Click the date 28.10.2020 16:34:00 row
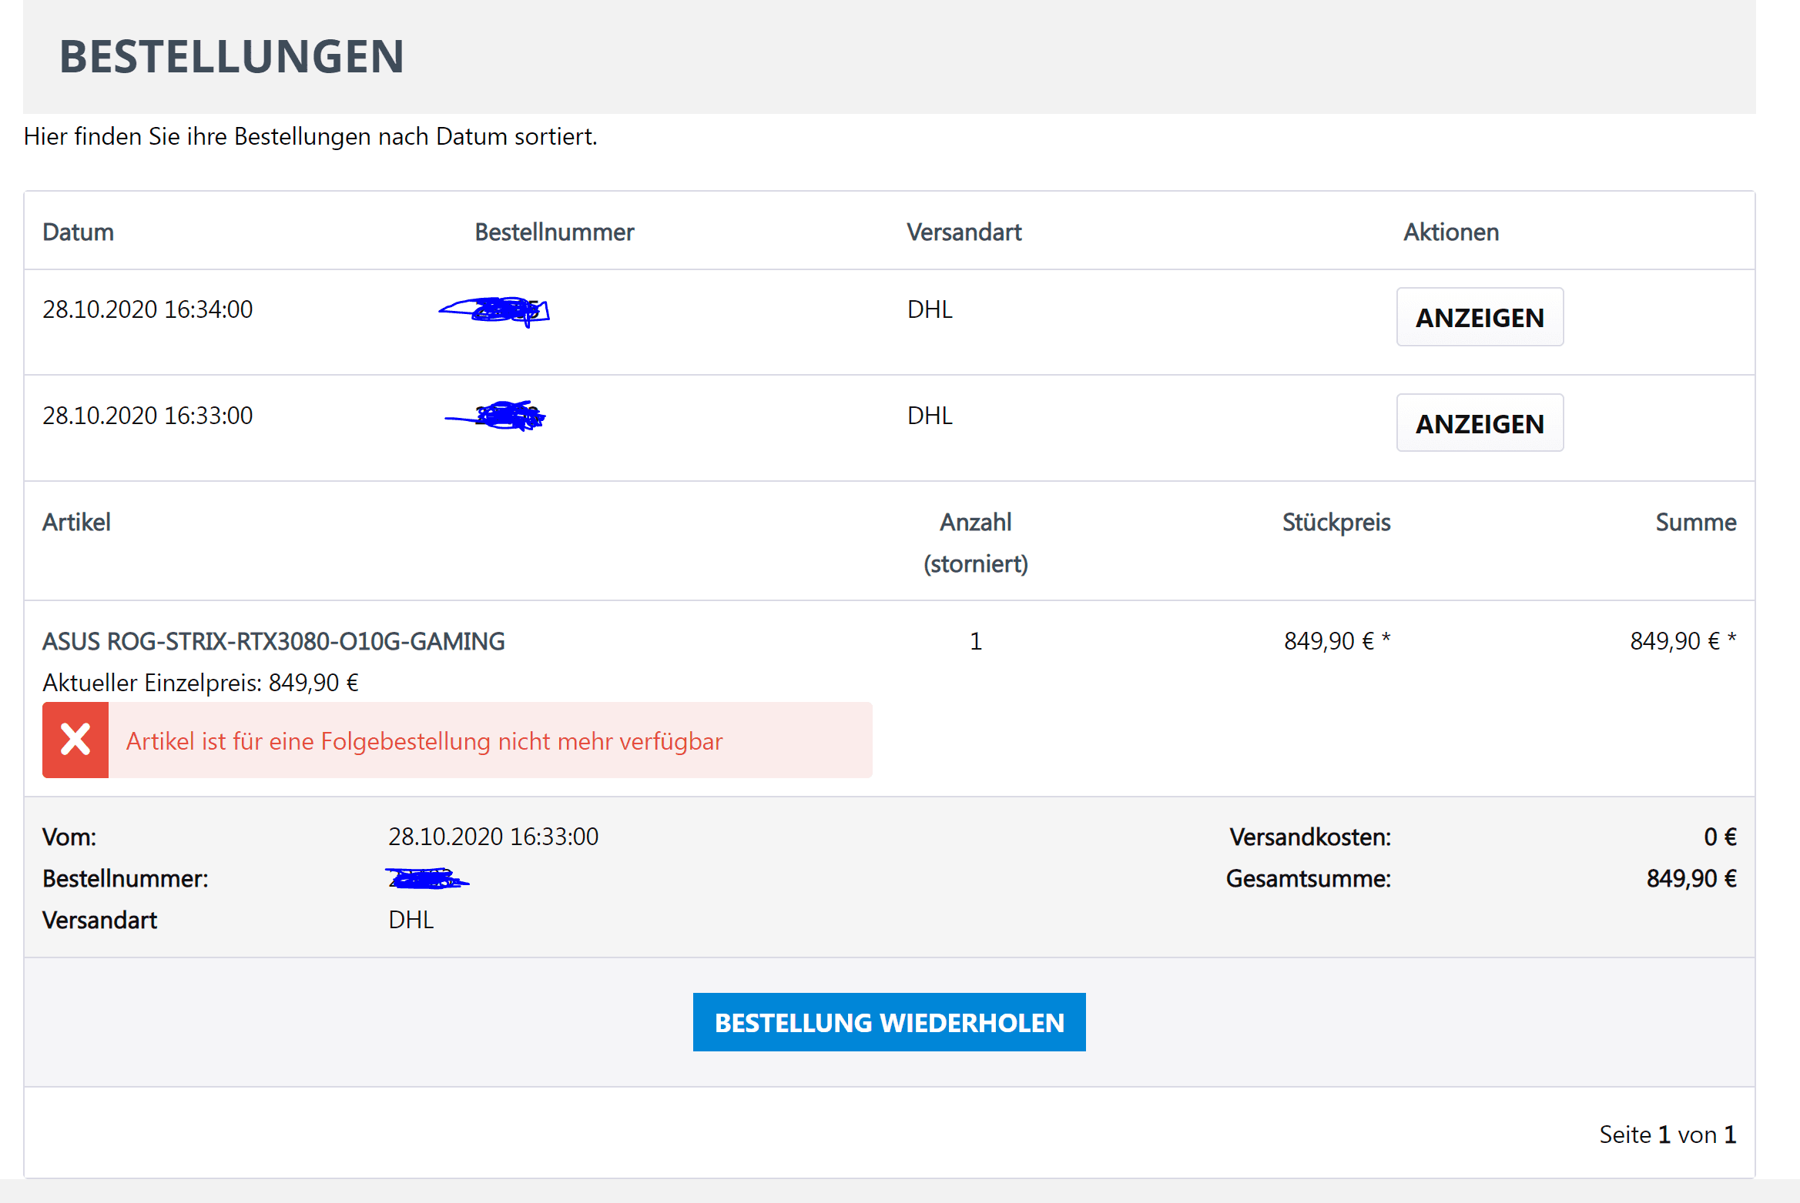Image resolution: width=1800 pixels, height=1203 pixels. (147, 309)
